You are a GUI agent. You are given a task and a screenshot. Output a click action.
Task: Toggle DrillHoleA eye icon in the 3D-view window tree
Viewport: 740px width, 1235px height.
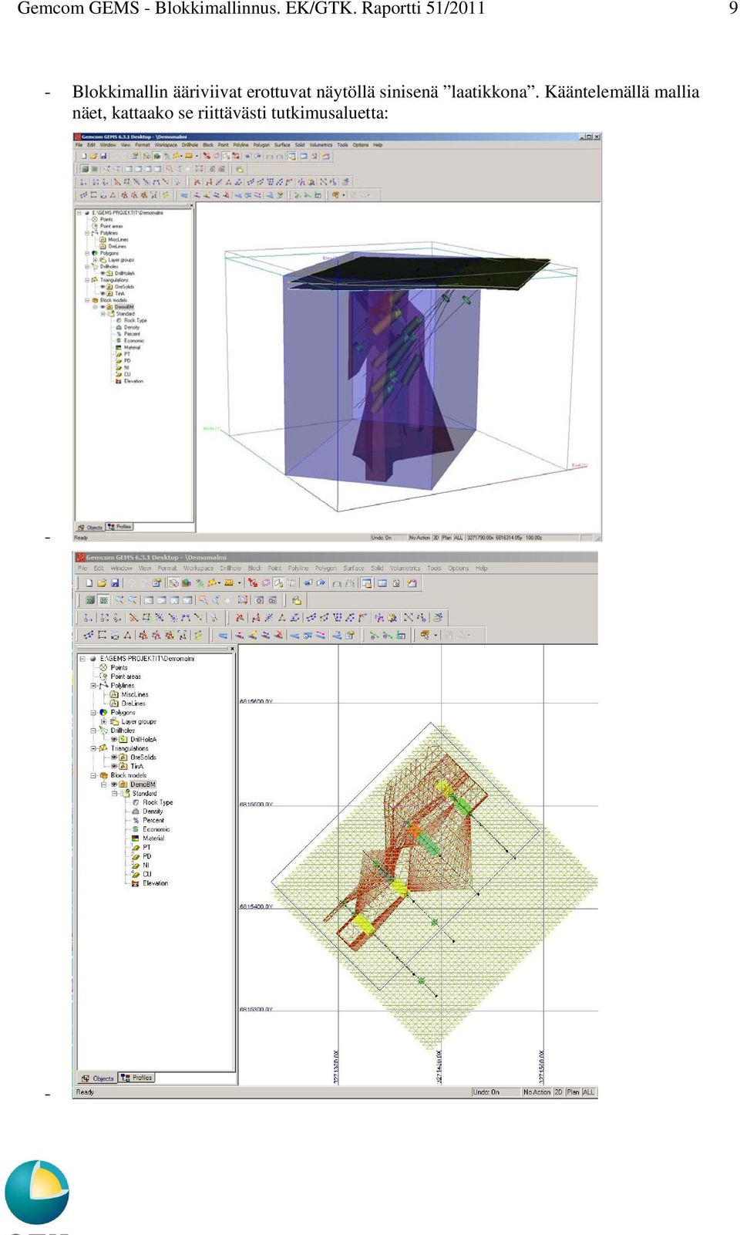[x=103, y=273]
